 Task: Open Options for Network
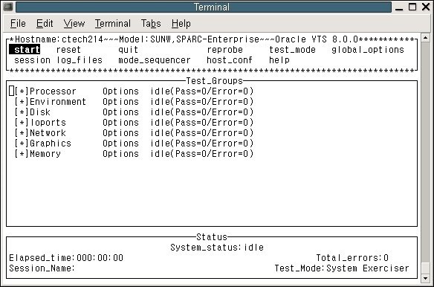120,133
